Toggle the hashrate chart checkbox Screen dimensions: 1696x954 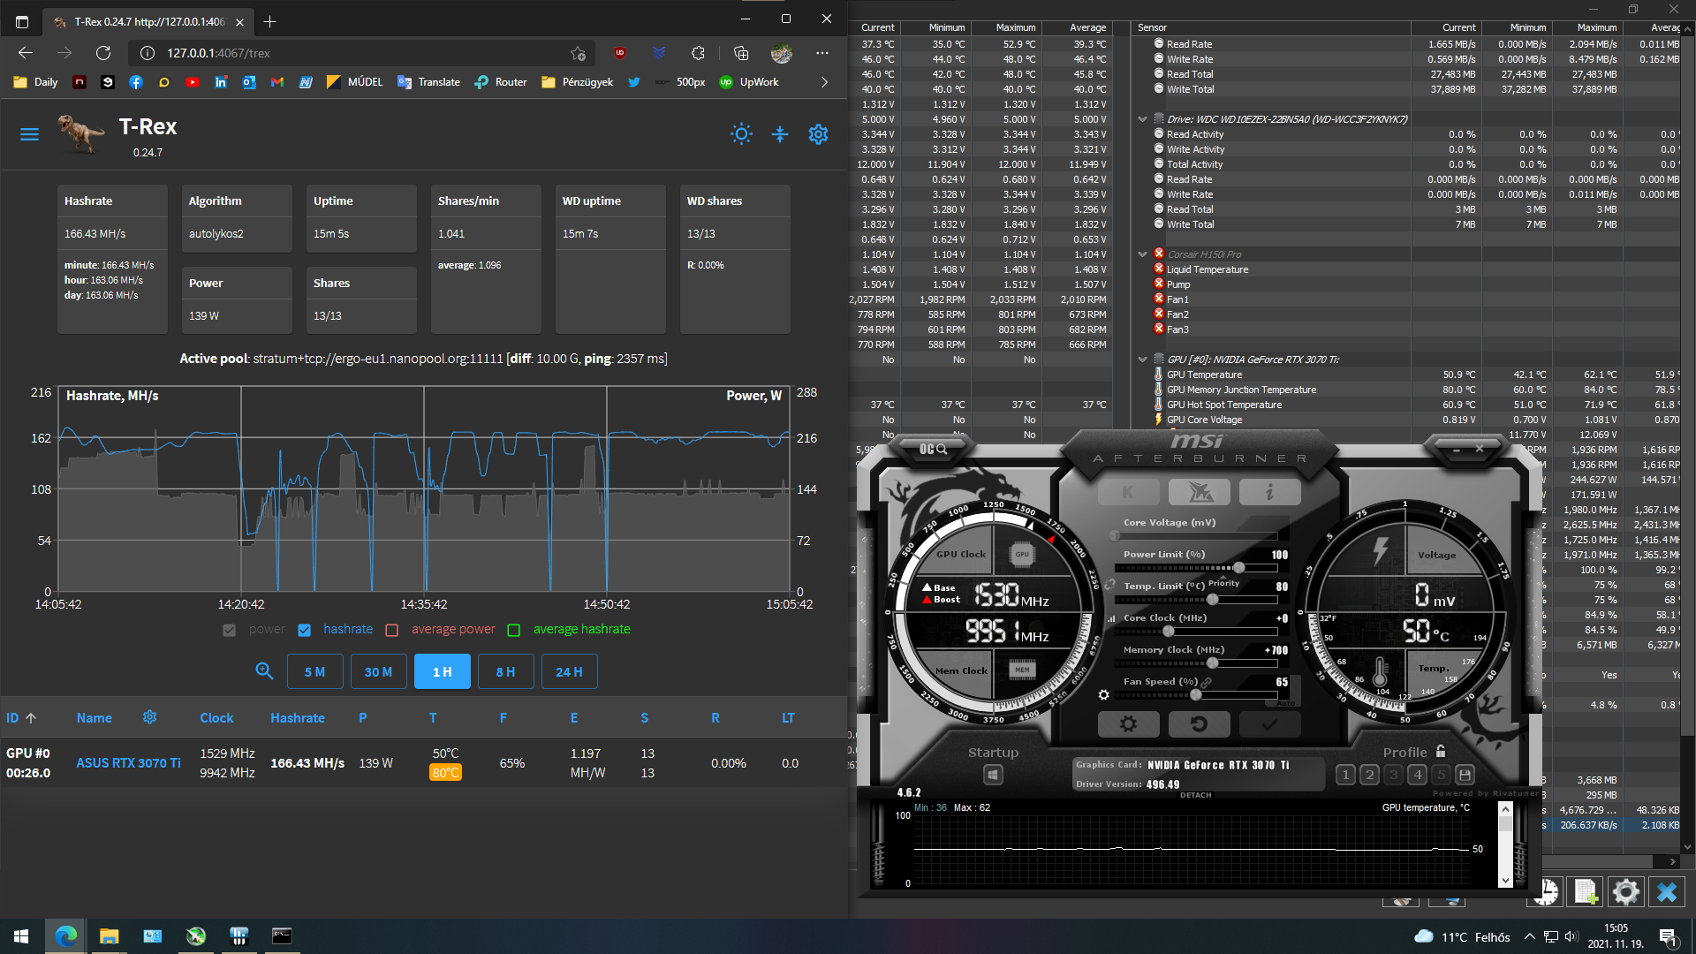304,630
